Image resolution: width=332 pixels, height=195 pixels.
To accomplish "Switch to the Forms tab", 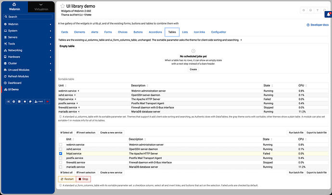I will point(108,32).
